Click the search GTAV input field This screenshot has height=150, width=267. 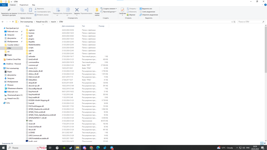tap(251, 22)
